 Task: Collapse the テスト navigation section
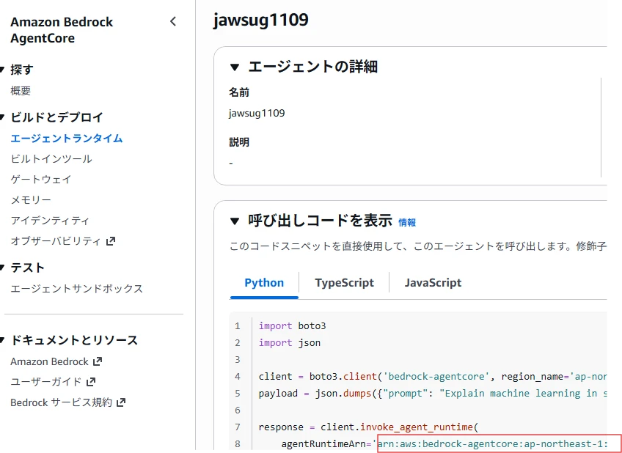(x=4, y=268)
